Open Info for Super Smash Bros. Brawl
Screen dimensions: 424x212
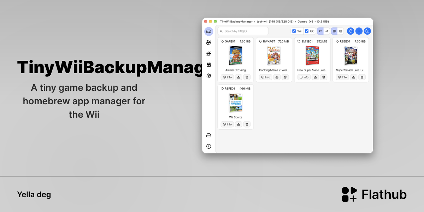tap(342, 77)
